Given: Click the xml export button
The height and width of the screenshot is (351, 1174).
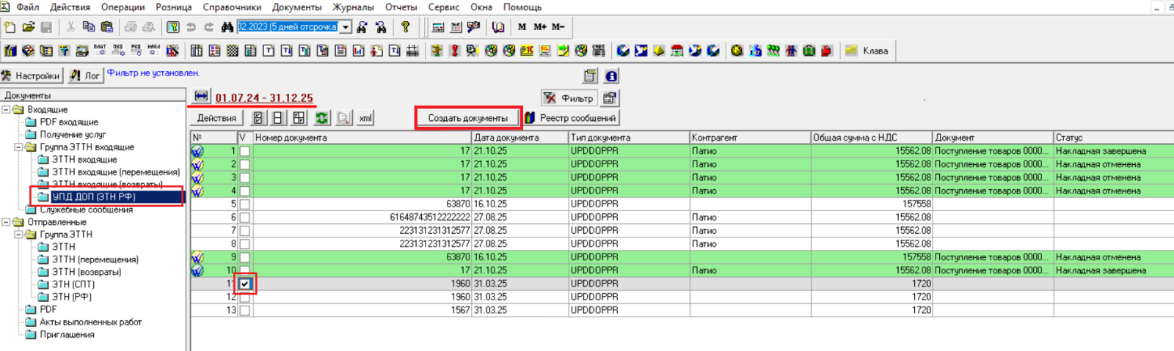Looking at the screenshot, I should point(365,118).
